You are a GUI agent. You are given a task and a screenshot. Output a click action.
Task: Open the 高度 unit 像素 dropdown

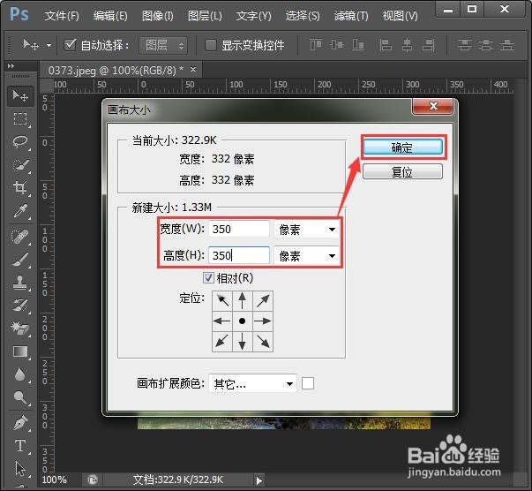(x=306, y=255)
